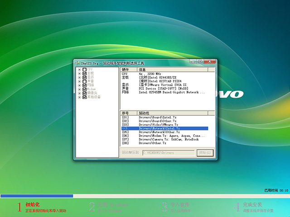This screenshot has width=290, height=217.
Task: Minimize the driver selection tool window
Action: tap(193, 62)
